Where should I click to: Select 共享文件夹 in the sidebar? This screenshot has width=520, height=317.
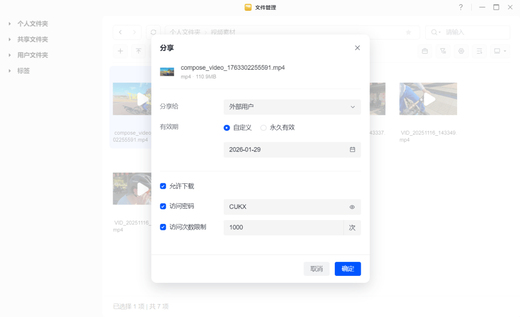pos(32,39)
